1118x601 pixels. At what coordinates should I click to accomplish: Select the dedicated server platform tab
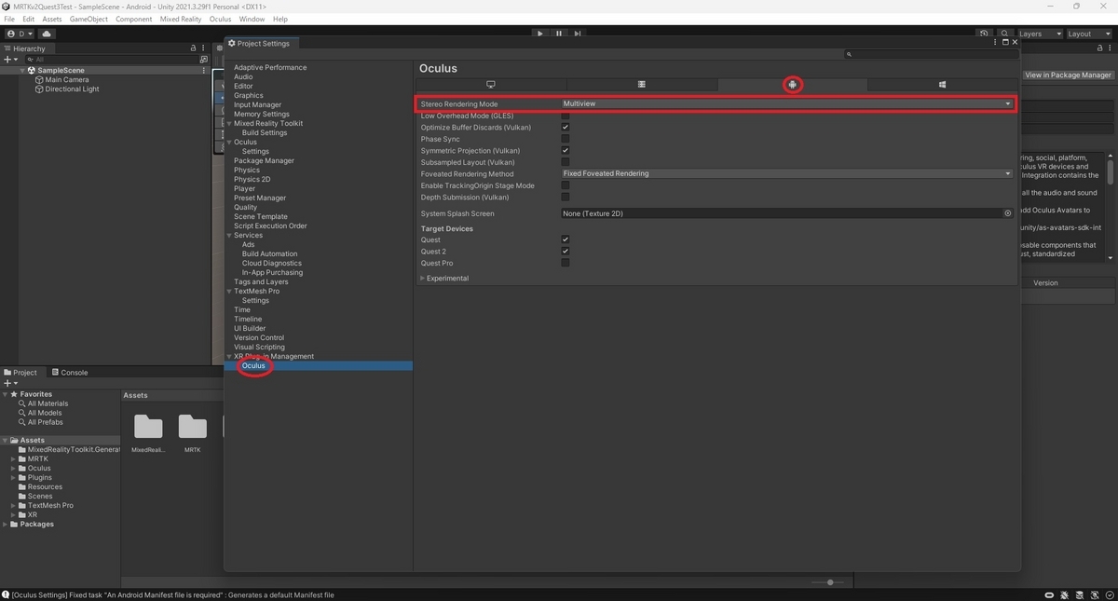point(642,84)
